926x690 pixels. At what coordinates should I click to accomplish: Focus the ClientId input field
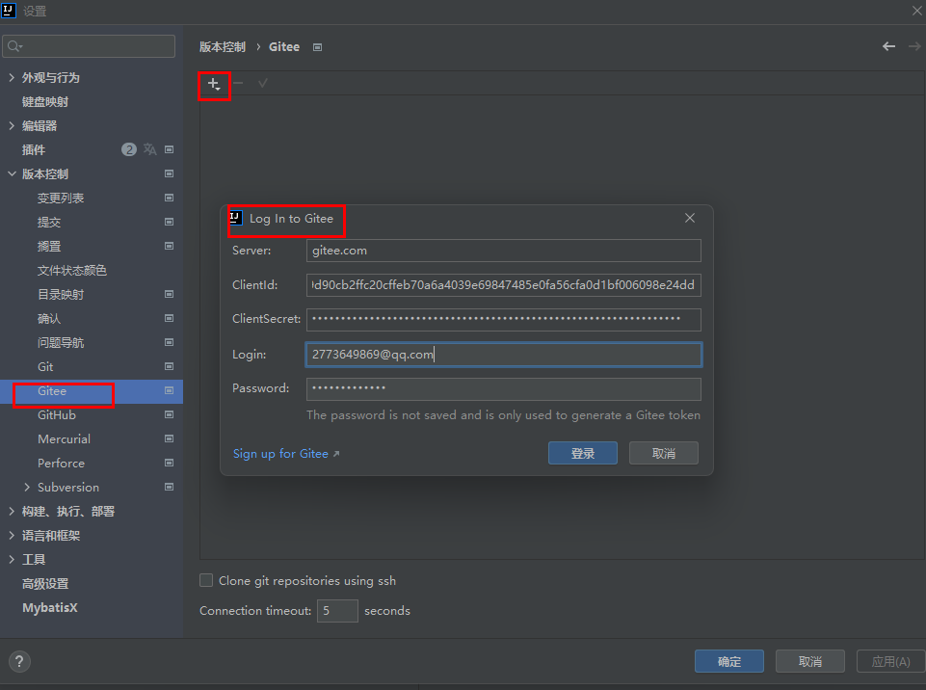pos(504,284)
